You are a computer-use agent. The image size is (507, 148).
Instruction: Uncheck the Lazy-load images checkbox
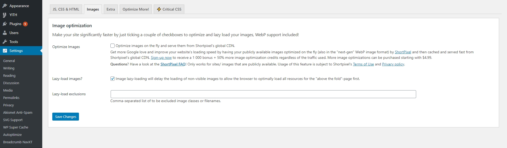[x=112, y=79]
